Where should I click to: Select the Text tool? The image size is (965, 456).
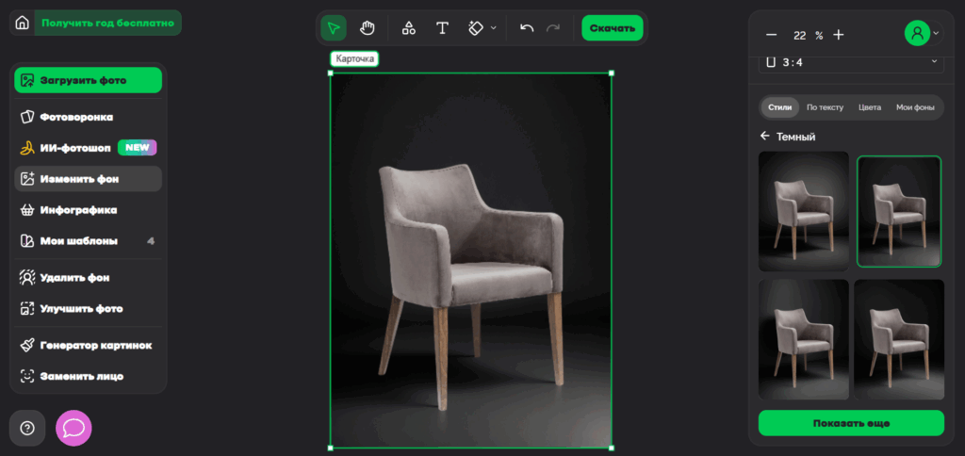click(442, 28)
